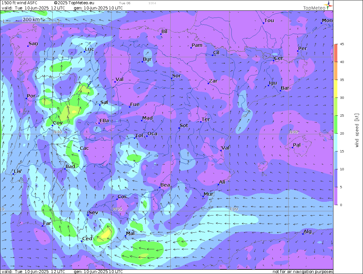The width and height of the screenshot is (363, 274).
Task: Click the 'Cor' city label
Action: coord(122,197)
